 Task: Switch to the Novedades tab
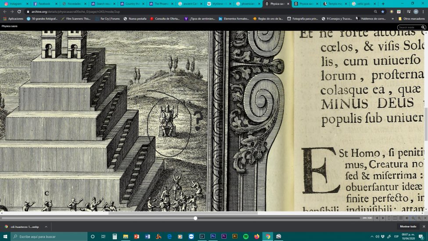(x=73, y=4)
